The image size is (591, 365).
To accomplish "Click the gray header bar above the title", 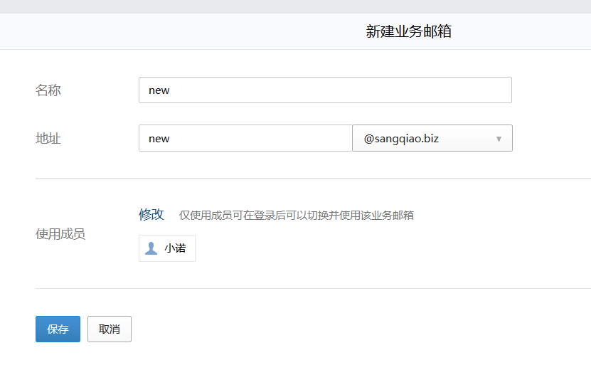I will (295, 6).
